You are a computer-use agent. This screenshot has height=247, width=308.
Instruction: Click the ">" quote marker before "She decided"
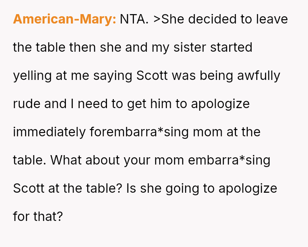coord(157,19)
